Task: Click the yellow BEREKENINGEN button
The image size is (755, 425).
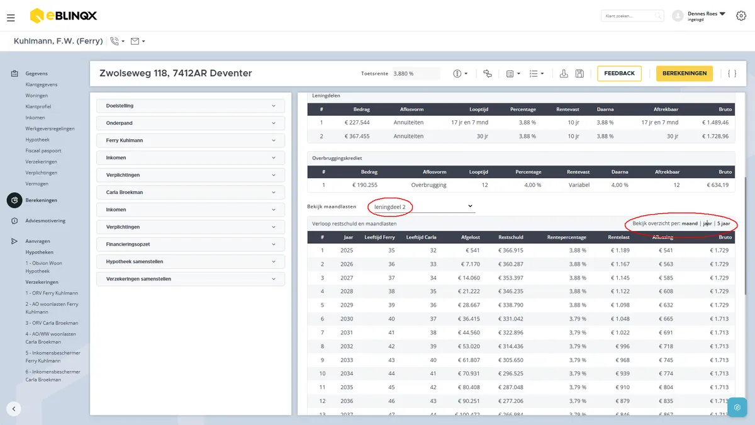Action: tap(685, 74)
